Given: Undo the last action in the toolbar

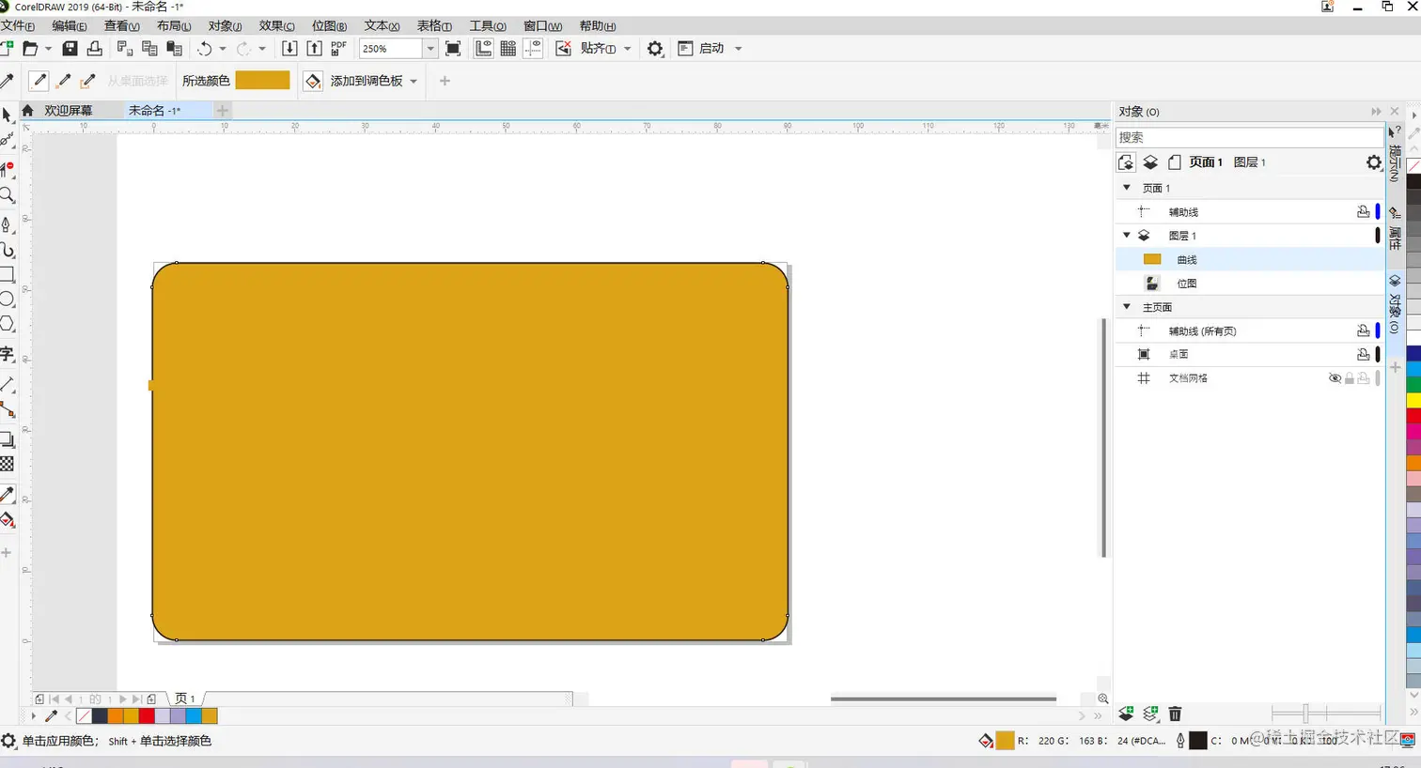Looking at the screenshot, I should 204,49.
